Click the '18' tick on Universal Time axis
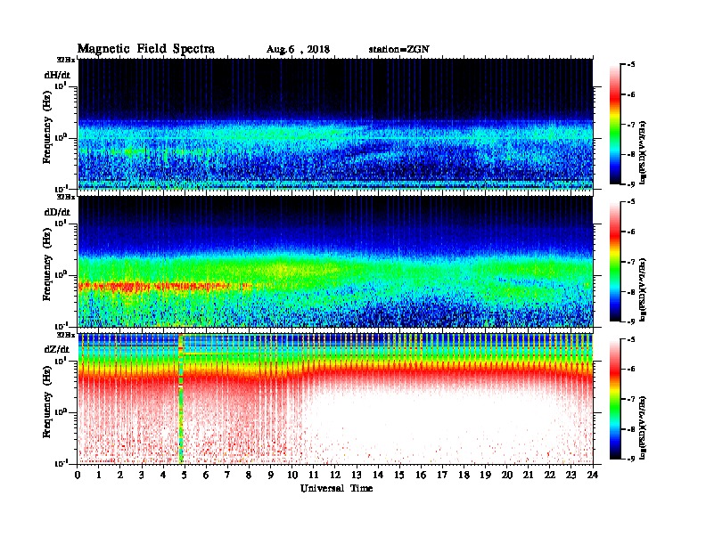The width and height of the screenshot is (706, 545). coord(464,475)
